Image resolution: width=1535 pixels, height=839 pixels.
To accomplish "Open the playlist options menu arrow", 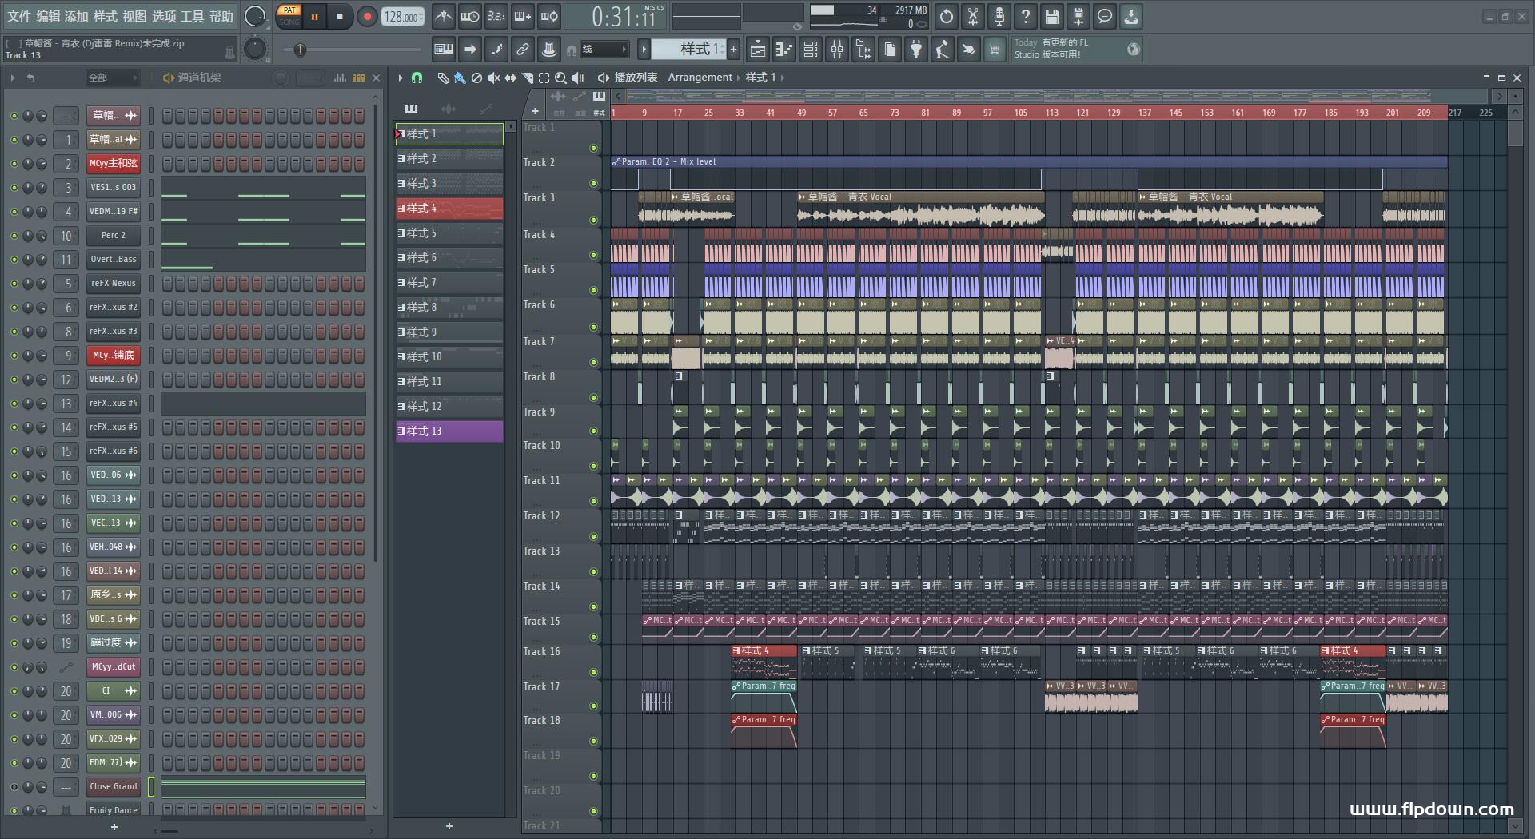I will click(401, 78).
